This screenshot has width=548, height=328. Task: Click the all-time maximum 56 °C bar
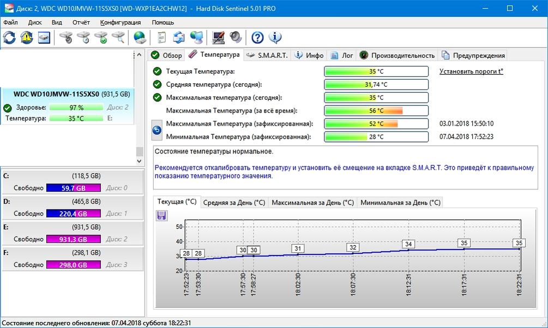coord(376,110)
